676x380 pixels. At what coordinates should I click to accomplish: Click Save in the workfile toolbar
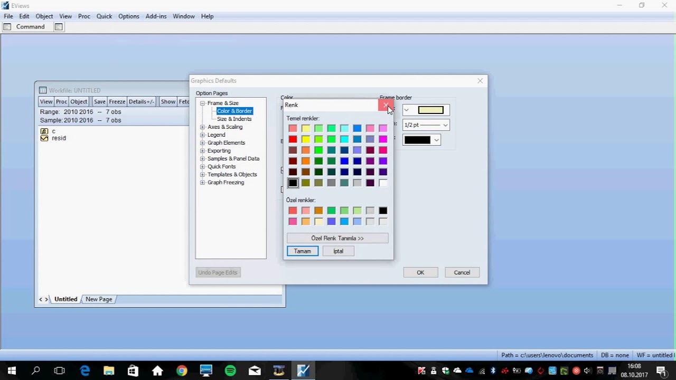coord(100,102)
